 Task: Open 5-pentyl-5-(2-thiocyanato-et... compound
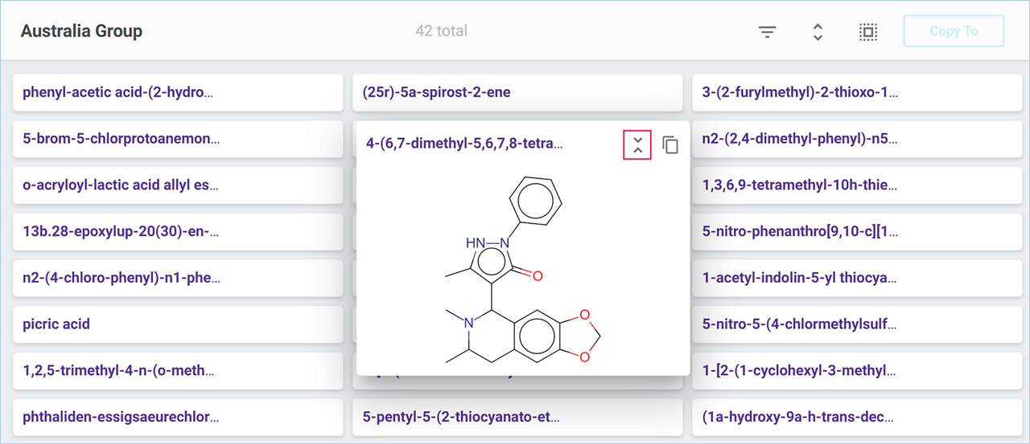click(517, 418)
